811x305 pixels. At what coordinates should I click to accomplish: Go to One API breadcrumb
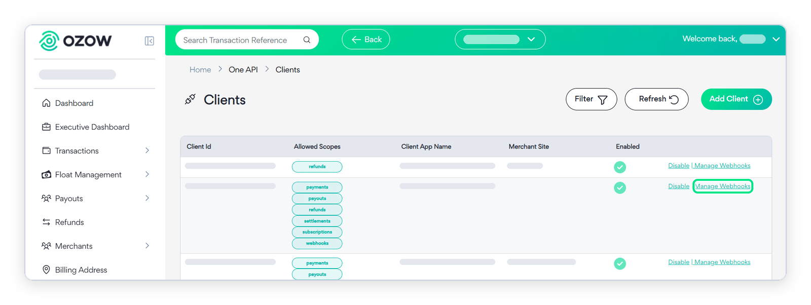coord(243,70)
